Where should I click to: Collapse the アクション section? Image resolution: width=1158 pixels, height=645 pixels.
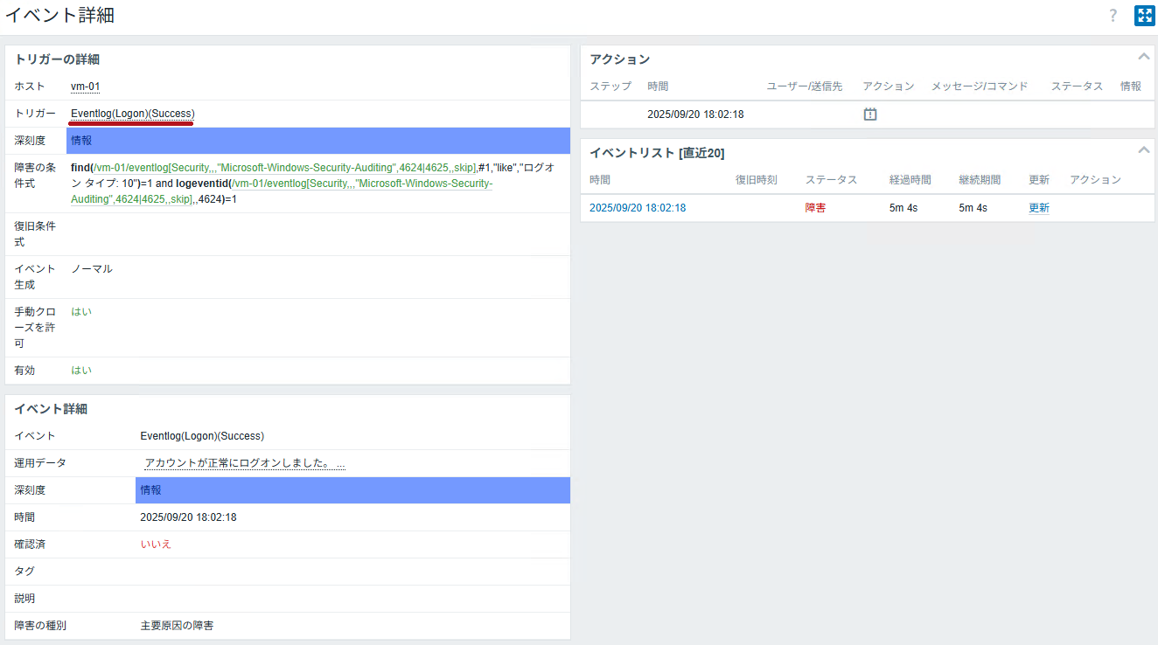coord(1143,57)
